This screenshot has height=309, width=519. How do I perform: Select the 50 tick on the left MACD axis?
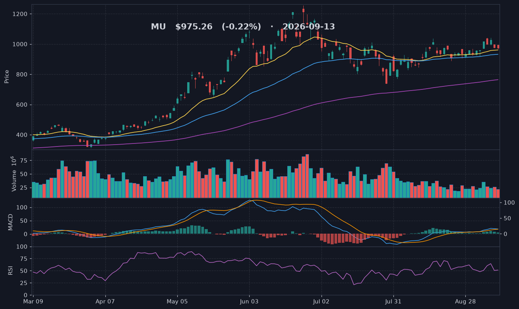pos(24,221)
